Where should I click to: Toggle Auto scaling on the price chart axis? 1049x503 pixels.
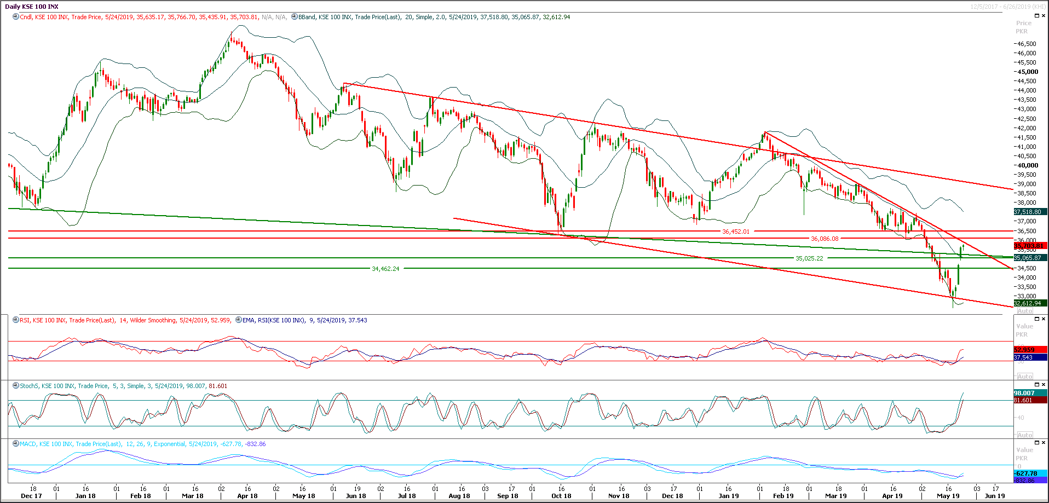1025,310
